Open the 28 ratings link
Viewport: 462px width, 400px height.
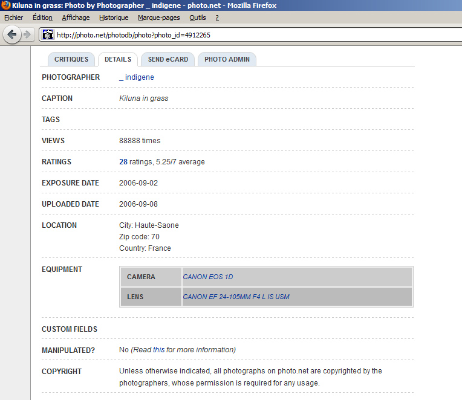pos(123,161)
